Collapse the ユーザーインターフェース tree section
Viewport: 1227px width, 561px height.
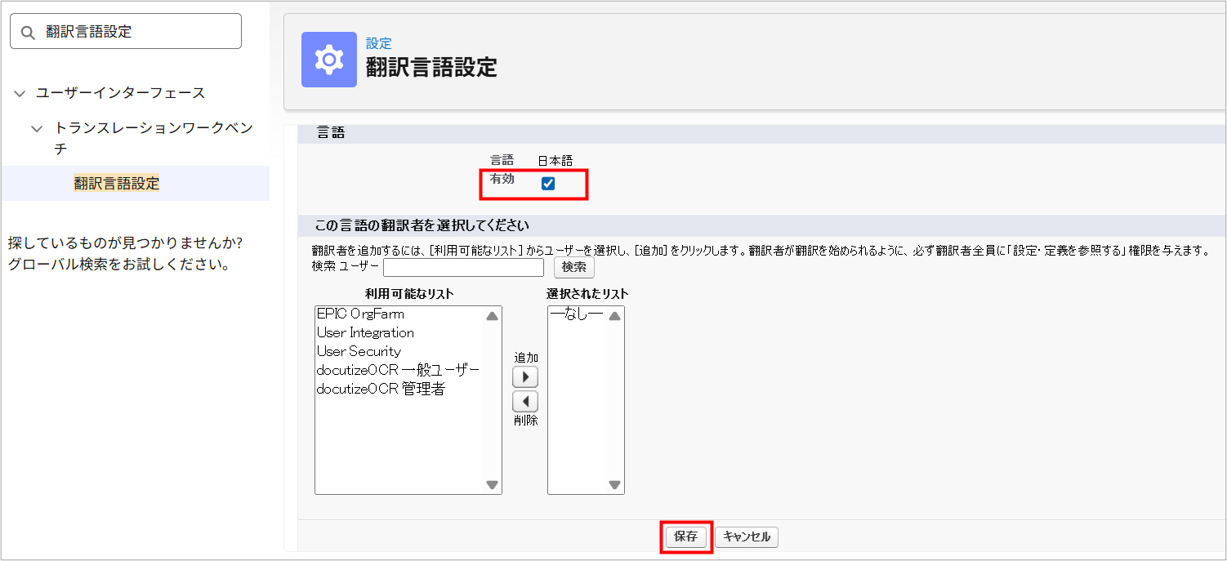tap(20, 93)
